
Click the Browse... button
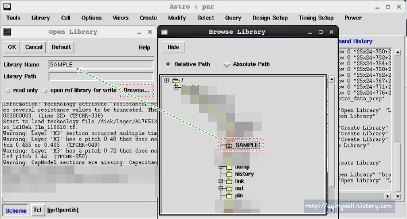136,91
